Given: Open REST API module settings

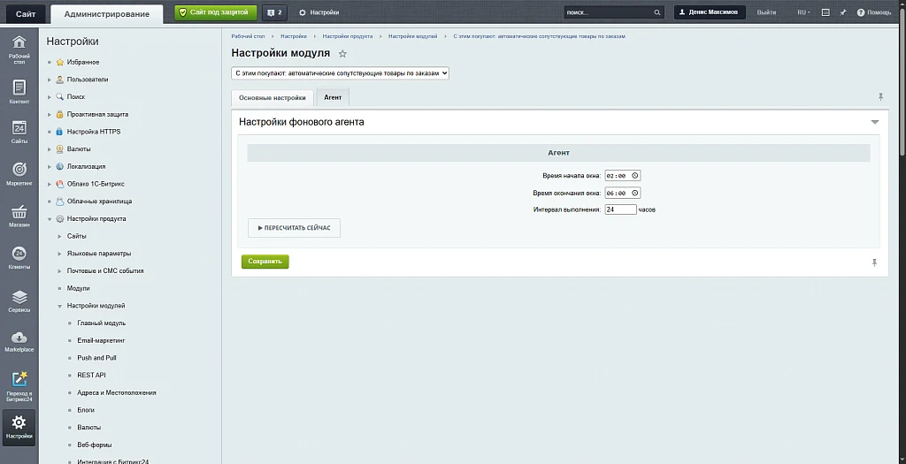Looking at the screenshot, I should (91, 375).
